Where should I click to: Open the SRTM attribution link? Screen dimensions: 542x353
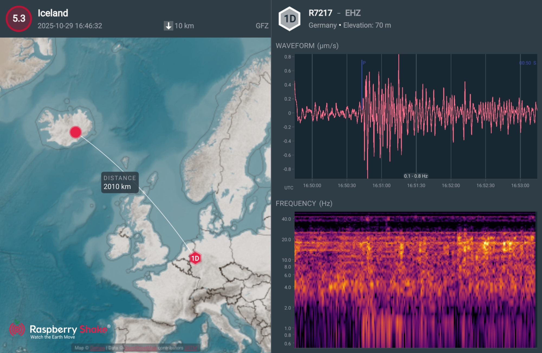[191, 348]
